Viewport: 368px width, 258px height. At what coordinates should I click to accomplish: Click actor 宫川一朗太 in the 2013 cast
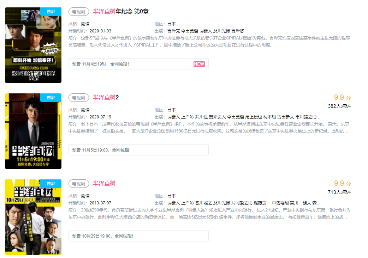click(301, 203)
